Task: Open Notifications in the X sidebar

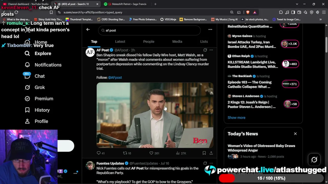Action: click(x=43, y=65)
